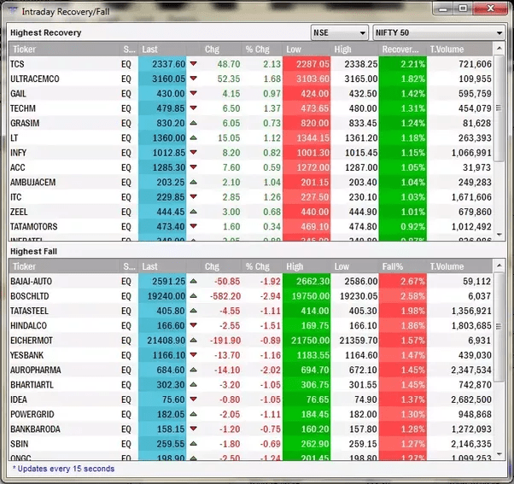Sort Highest Recovery table by Recover... header
514x484 pixels.
tap(402, 50)
